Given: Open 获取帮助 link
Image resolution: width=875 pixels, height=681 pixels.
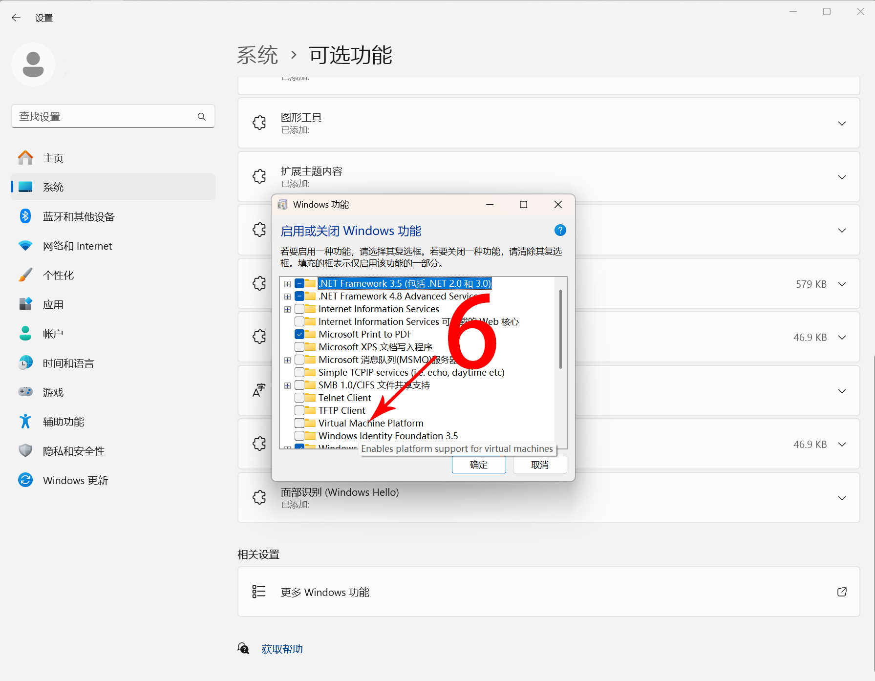Looking at the screenshot, I should pos(282,649).
